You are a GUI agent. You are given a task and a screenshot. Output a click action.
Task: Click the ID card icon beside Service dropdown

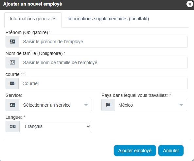pos(12,105)
